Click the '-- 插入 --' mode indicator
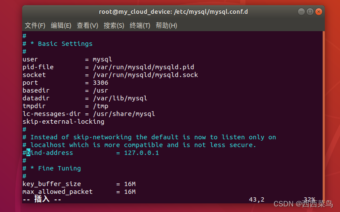340x212 pixels. tap(42, 199)
